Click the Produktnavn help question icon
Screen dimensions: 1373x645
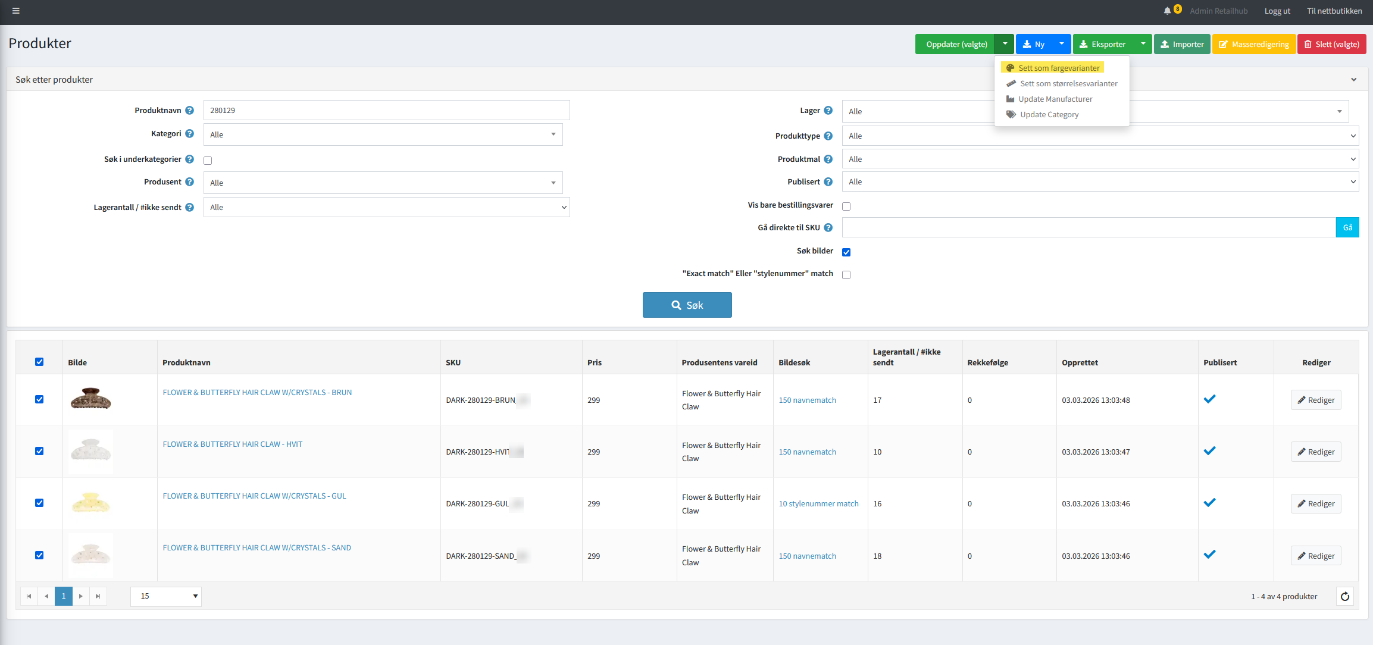[x=189, y=110]
